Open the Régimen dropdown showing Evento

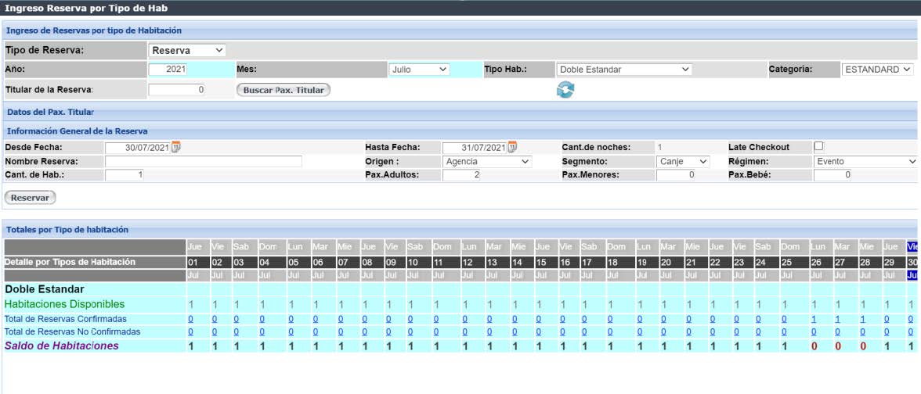865,161
